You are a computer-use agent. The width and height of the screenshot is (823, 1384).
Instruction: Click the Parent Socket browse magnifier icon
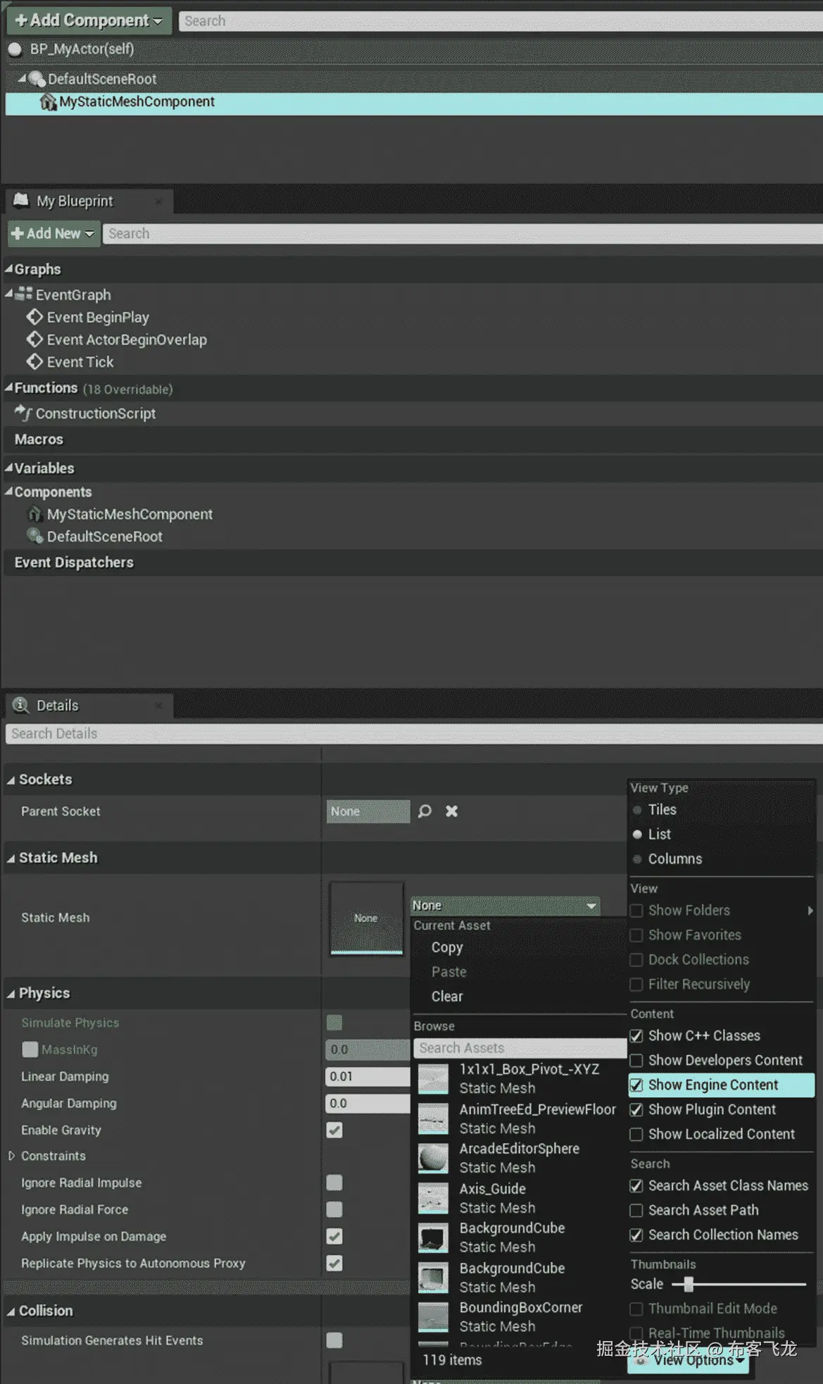click(x=425, y=811)
